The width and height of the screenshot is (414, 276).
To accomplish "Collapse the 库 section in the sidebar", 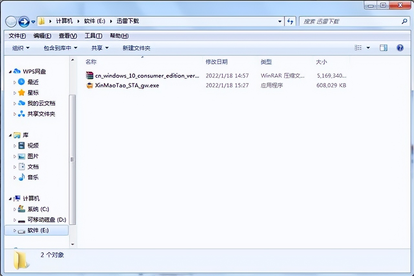I will [11, 135].
